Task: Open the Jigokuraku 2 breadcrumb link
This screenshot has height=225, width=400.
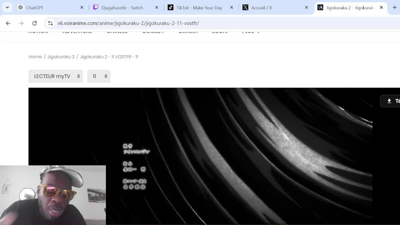Action: 61,57
